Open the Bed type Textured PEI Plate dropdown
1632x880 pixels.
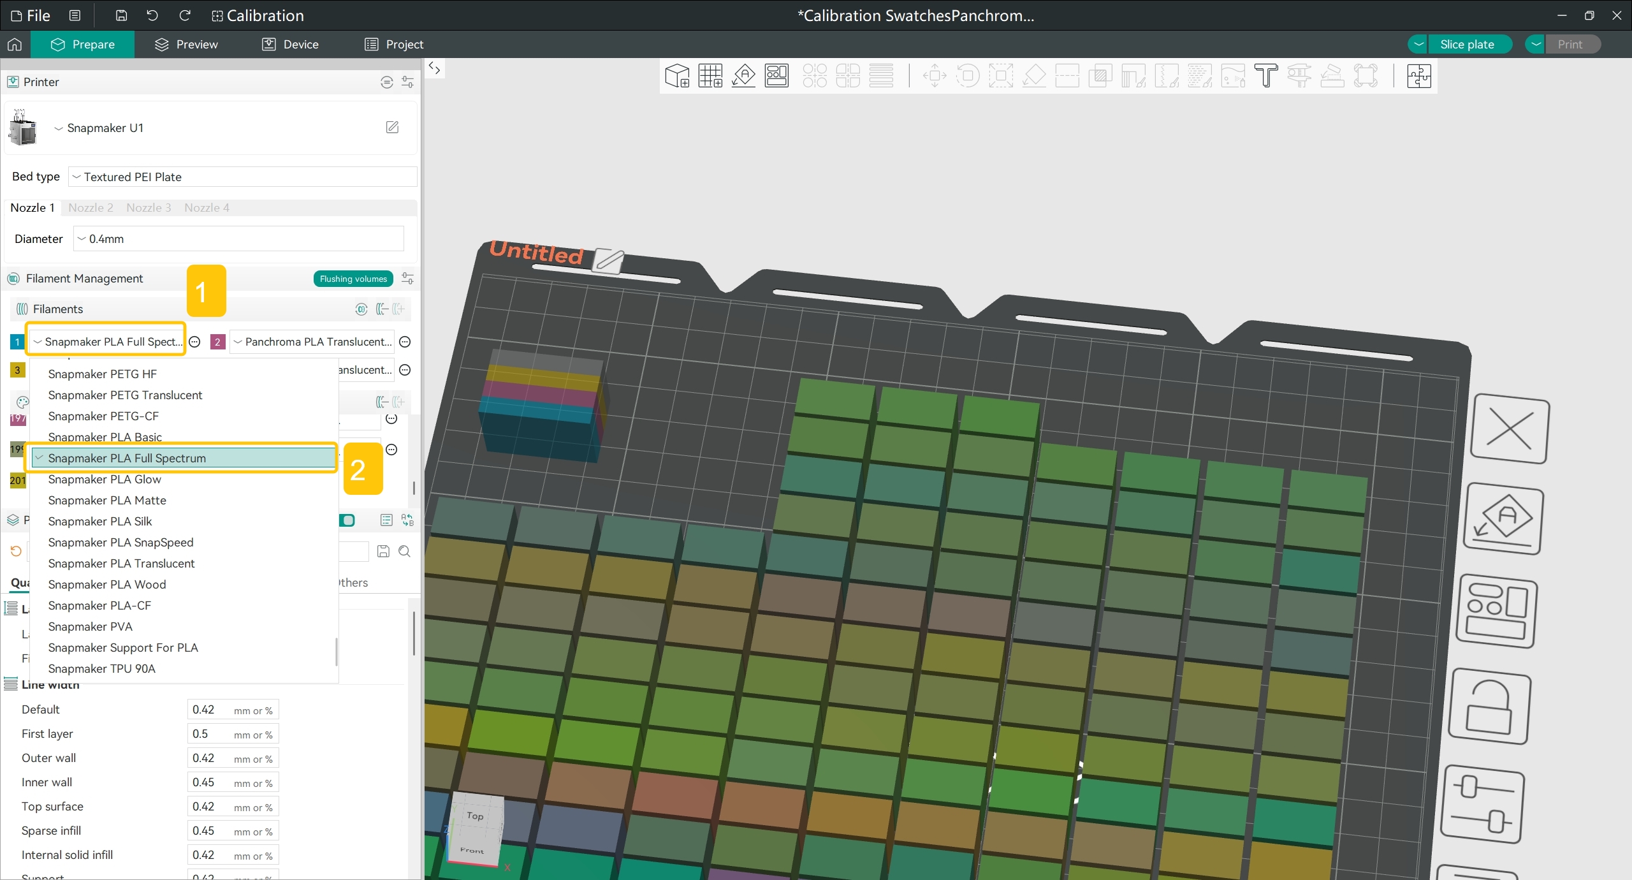(242, 177)
